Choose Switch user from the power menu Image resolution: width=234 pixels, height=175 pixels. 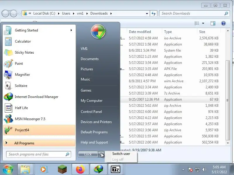point(121,154)
